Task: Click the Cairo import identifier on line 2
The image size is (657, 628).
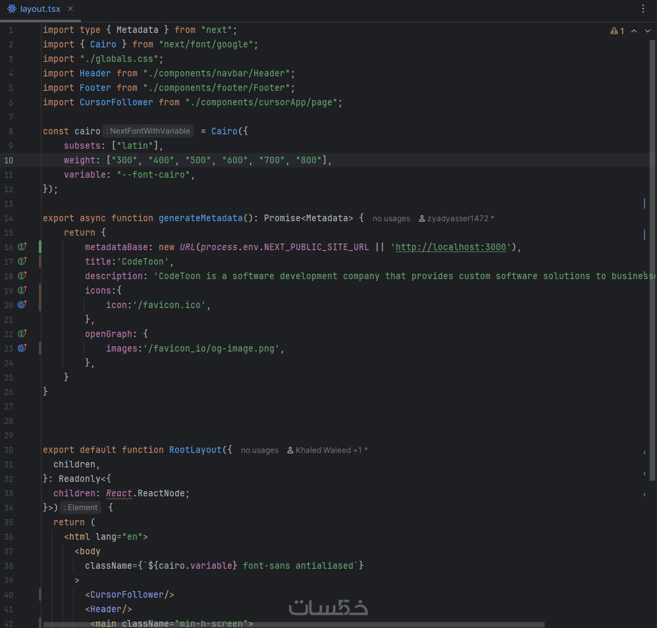Action: pyautogui.click(x=103, y=44)
